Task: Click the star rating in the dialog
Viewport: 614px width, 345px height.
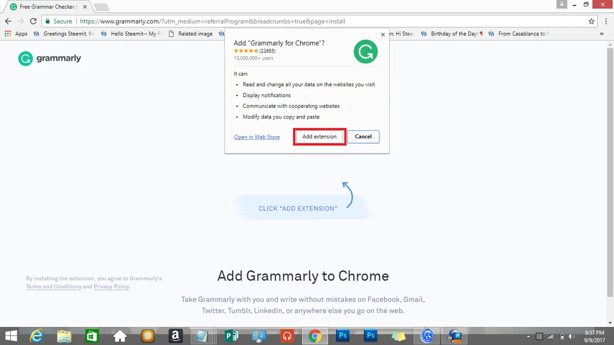Action: (x=246, y=51)
